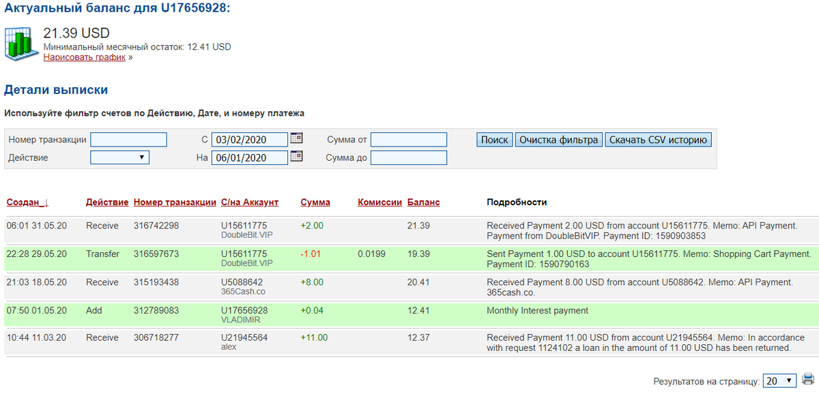
Task: Sort by С/на Аккаунт column header
Action: tap(250, 202)
